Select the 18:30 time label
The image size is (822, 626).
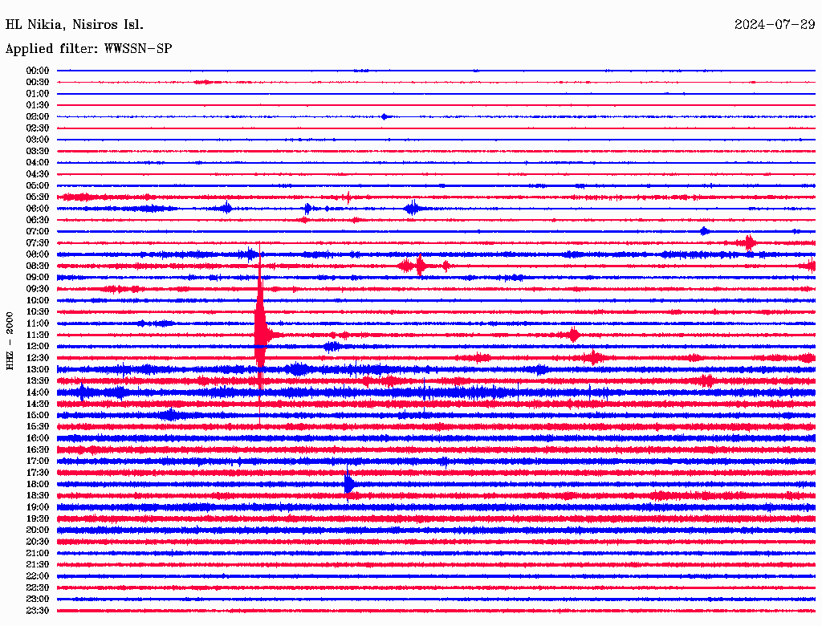(38, 495)
